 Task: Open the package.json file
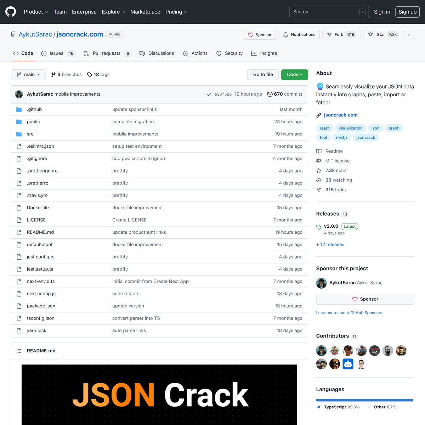tap(41, 306)
